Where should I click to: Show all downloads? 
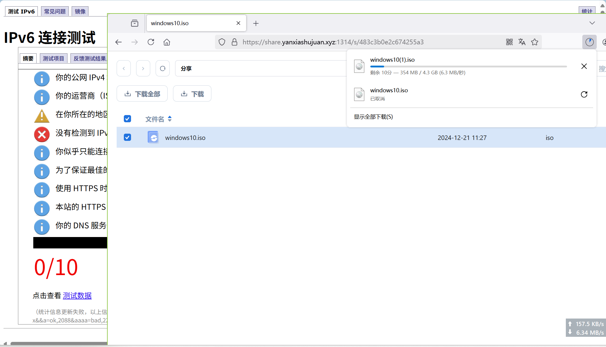tap(373, 117)
